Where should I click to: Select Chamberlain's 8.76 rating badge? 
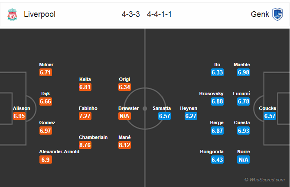pos(85,145)
